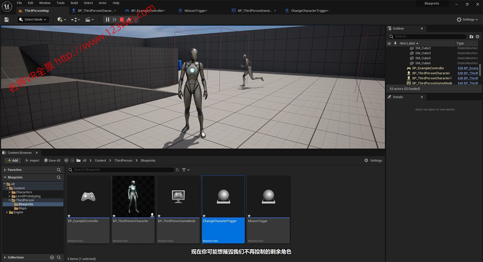This screenshot has width=483, height=262.
Task: Switch to the MissonTrigger tab
Action: (x=195, y=11)
